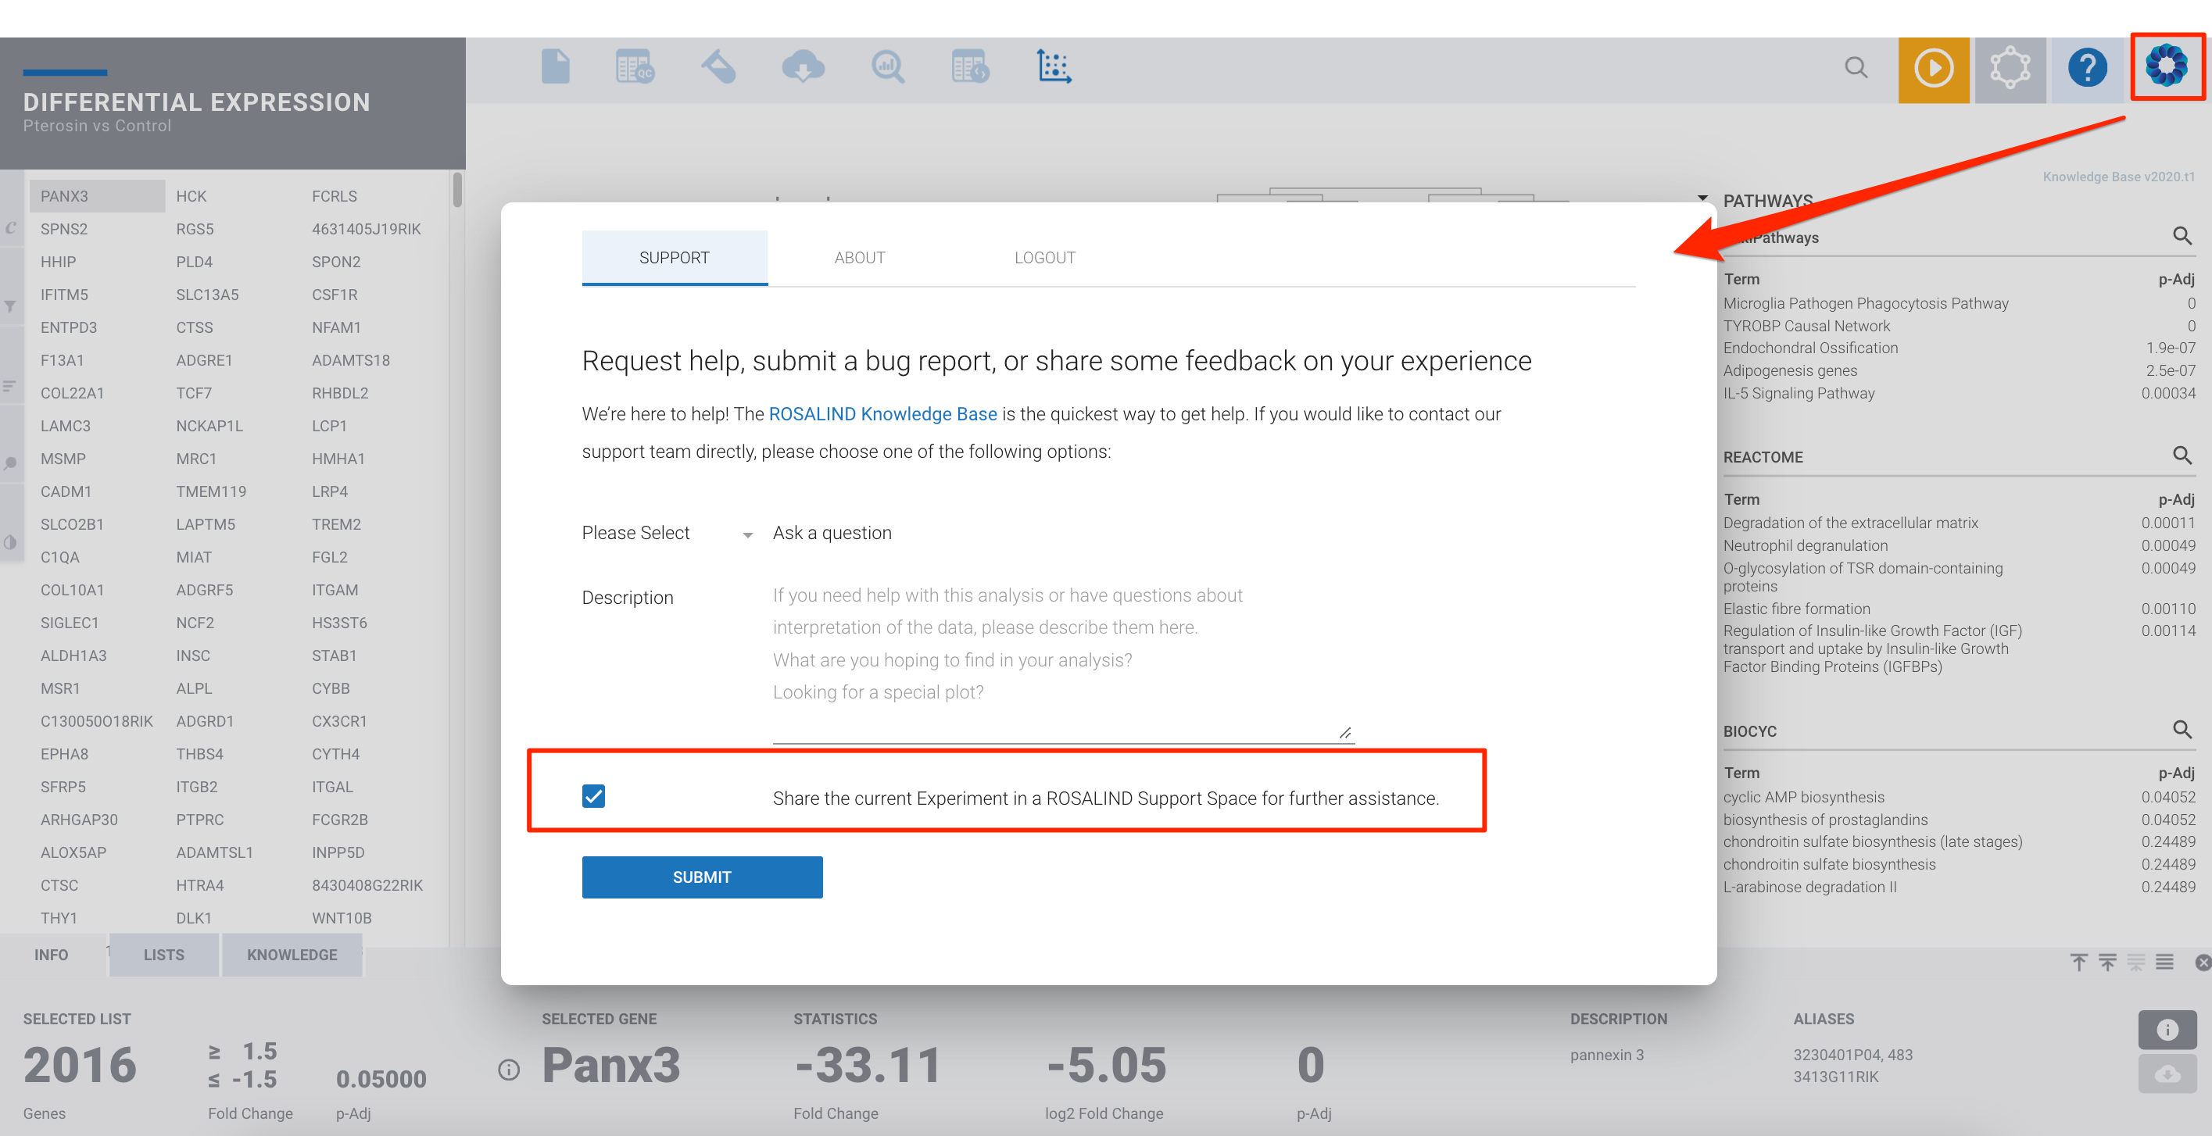Screen dimensions: 2212x1136
Task: Click the sidebar search lens icon
Action: 10,463
